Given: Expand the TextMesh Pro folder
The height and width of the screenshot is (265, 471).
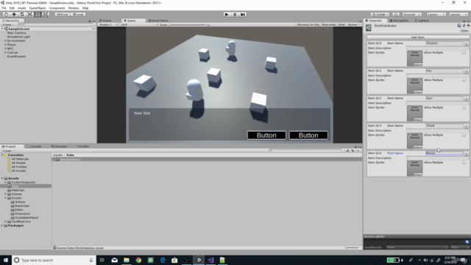Looking at the screenshot, I should click(5, 222).
